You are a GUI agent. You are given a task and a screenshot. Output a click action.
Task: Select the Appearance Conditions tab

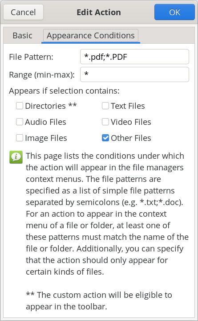(91, 36)
